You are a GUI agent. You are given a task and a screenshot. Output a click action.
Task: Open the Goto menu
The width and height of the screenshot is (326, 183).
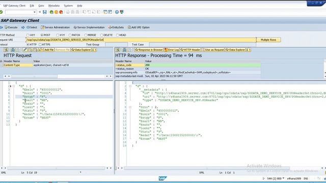(x=41, y=6)
